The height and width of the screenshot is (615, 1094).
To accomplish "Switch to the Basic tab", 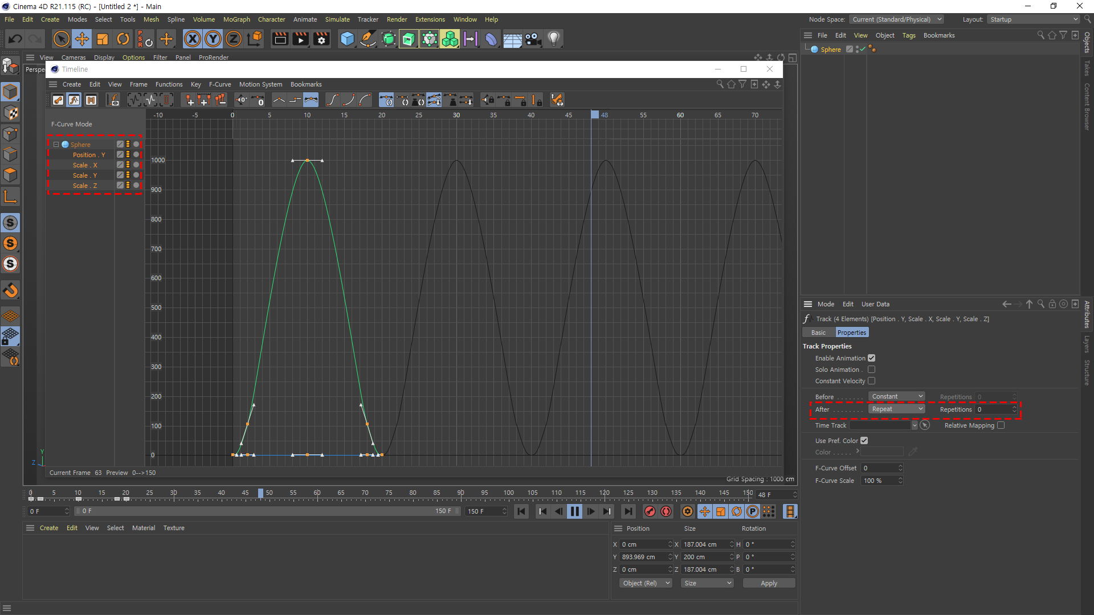I will click(x=818, y=333).
